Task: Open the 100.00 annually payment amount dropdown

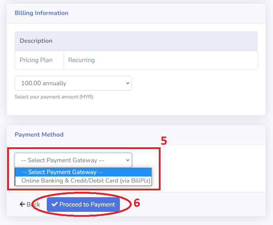Action: [x=73, y=83]
